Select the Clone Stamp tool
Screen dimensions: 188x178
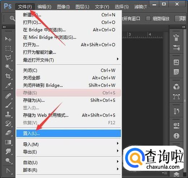point(8,114)
